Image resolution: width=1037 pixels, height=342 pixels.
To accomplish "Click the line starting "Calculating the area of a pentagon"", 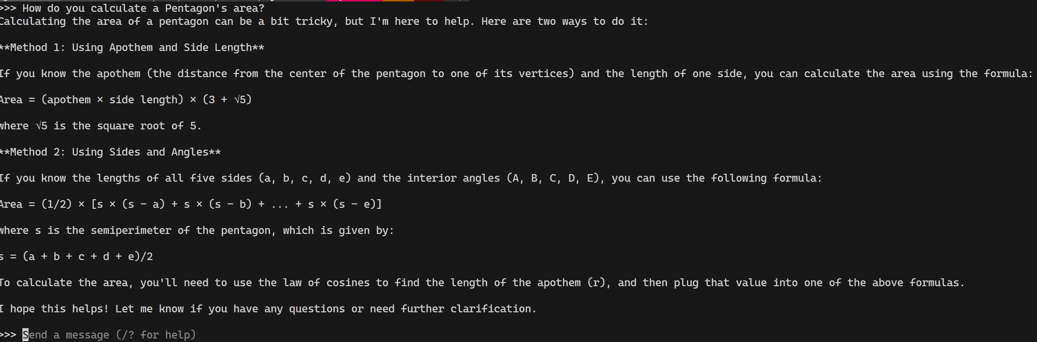I will [324, 22].
